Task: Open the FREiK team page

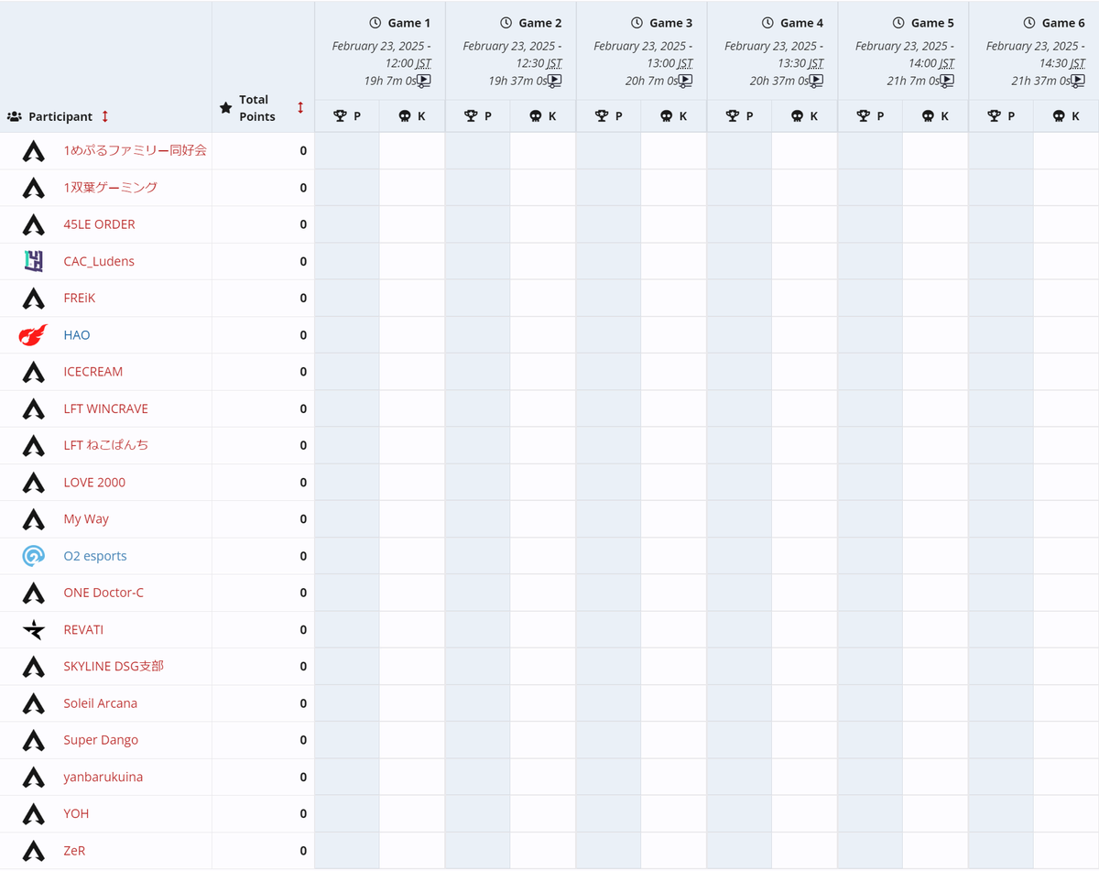Action: click(x=80, y=298)
